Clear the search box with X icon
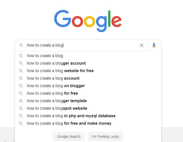Screen dimensions: 183x142 tap(142, 45)
